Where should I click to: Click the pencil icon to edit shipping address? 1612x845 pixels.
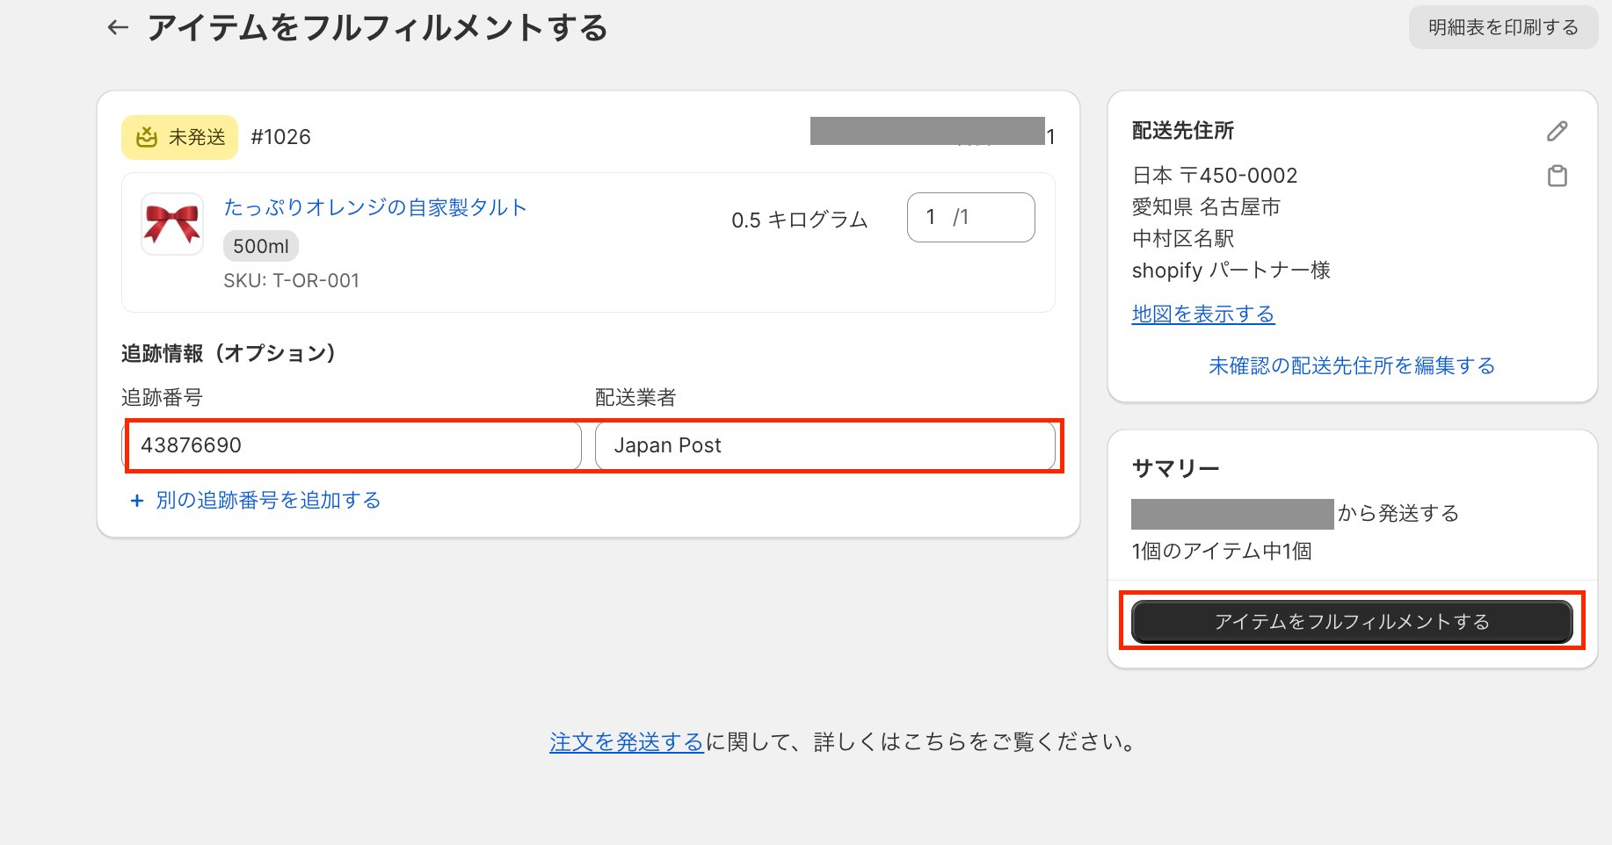[1557, 132]
